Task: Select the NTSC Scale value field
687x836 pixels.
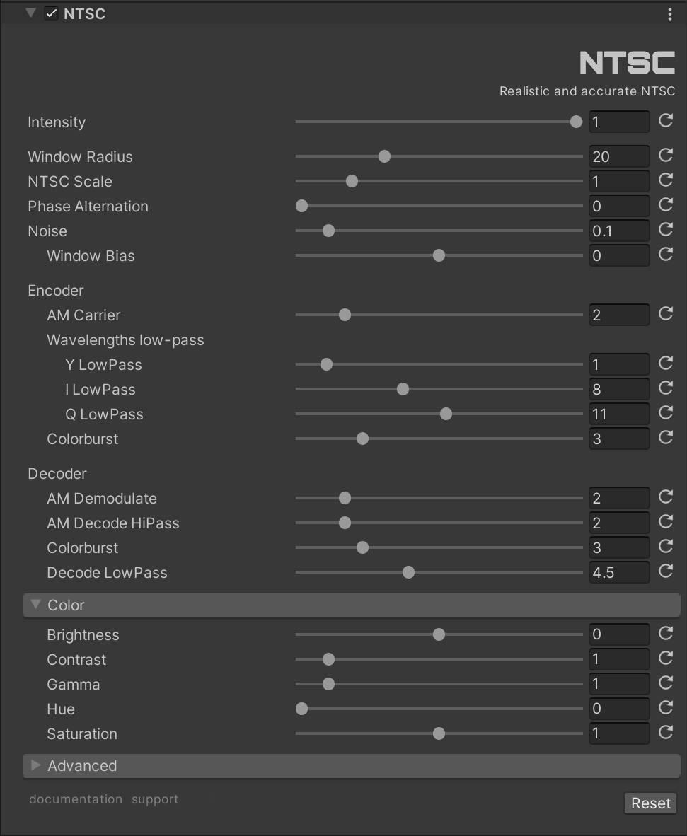Action: tap(619, 181)
